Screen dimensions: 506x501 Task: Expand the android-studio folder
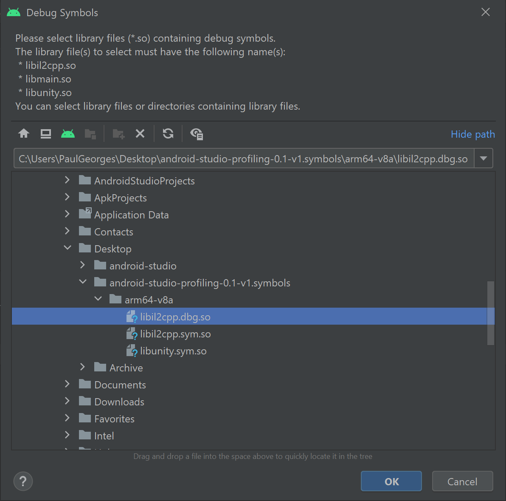point(83,265)
